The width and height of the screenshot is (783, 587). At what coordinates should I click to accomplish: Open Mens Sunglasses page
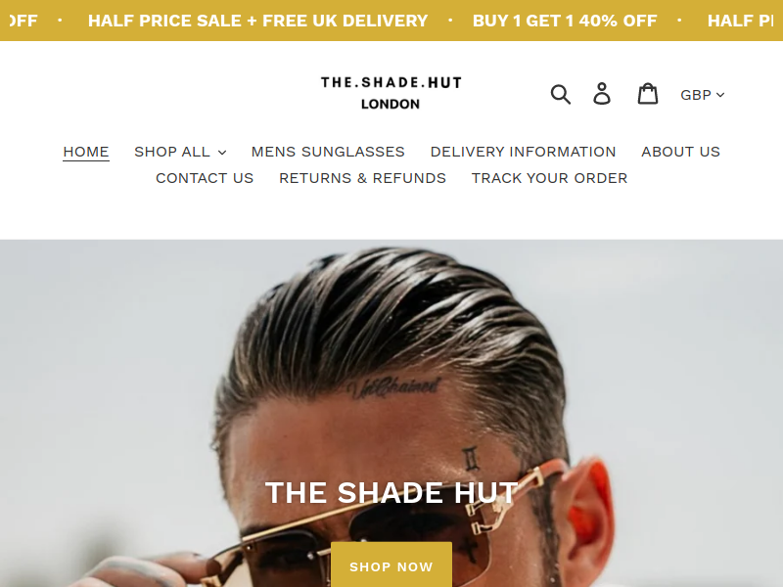(328, 152)
